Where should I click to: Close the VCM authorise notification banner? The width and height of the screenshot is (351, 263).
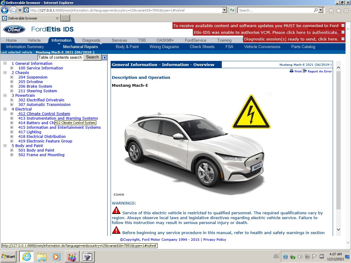pyautogui.click(x=343, y=32)
